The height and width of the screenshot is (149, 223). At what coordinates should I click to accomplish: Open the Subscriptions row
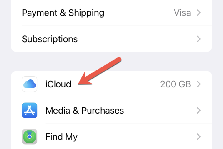50,39
